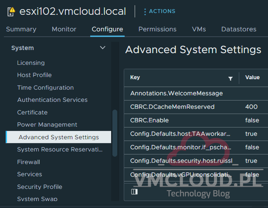Screen dimensions: 268x208
Task: Select Security Profile in the sidebar
Action: [40, 187]
